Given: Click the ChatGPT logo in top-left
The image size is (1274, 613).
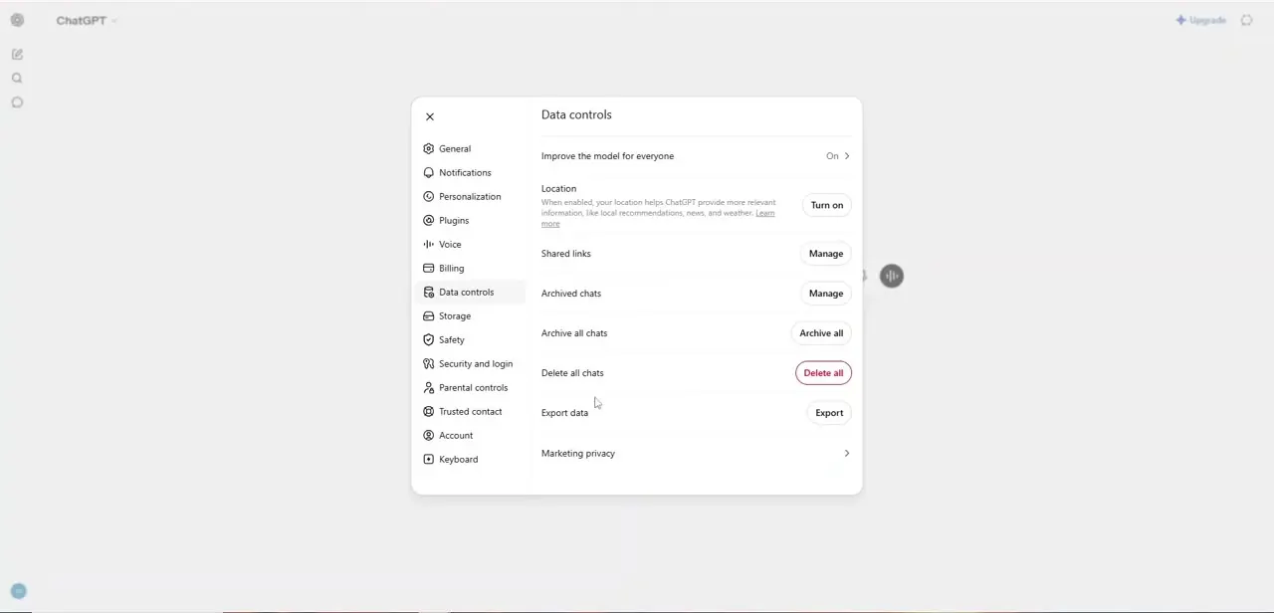Looking at the screenshot, I should [17, 20].
